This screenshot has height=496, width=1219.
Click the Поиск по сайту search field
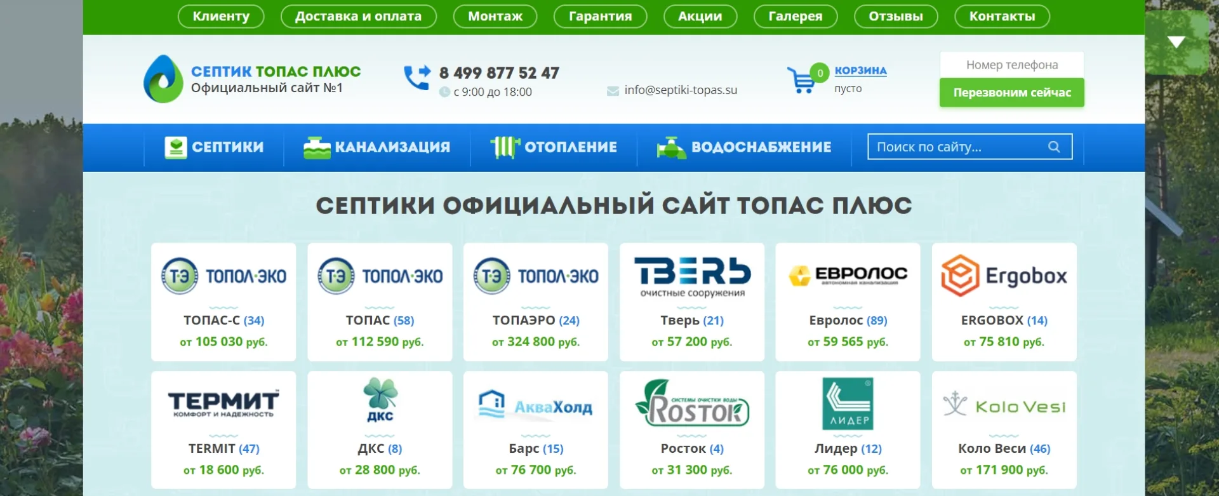970,147
